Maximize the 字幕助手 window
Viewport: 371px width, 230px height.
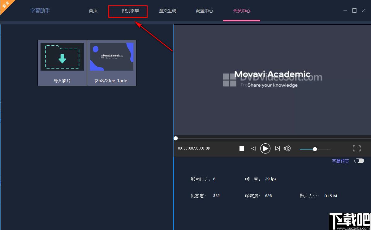(354, 10)
